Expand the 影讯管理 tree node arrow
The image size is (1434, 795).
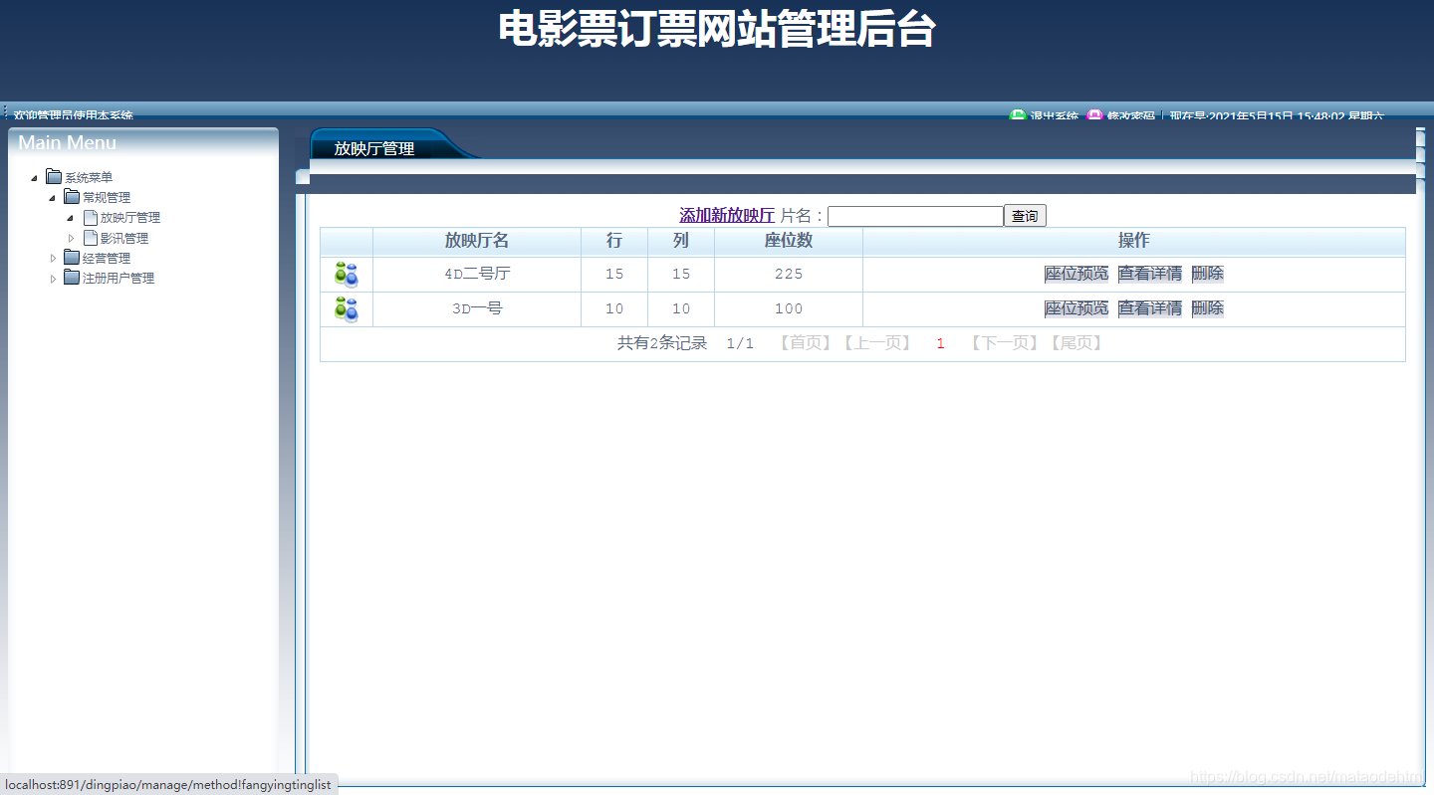[71, 238]
